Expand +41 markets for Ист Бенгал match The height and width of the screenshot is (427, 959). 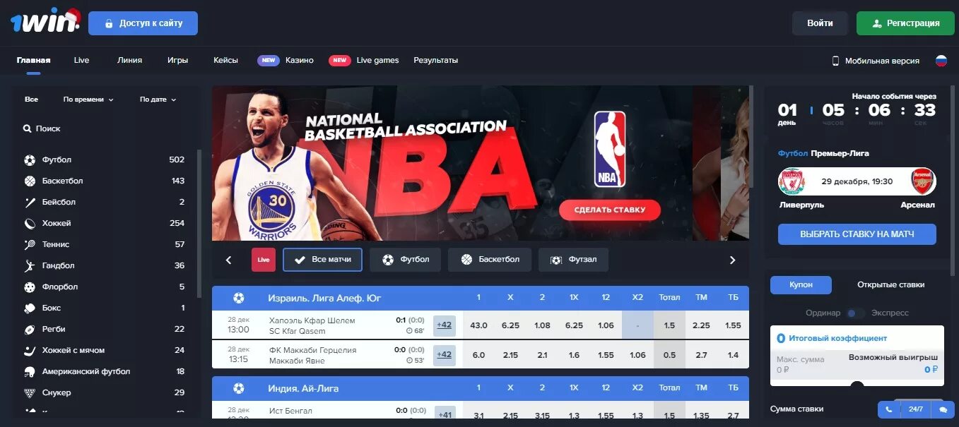point(445,414)
